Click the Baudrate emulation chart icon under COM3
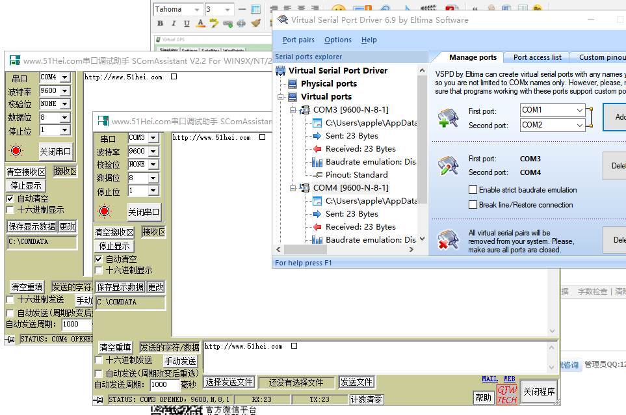 click(x=317, y=162)
